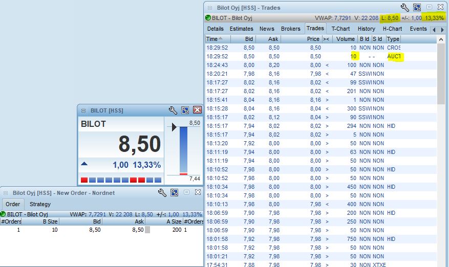Click the blue up-triangle change indicator

[x=84, y=164]
